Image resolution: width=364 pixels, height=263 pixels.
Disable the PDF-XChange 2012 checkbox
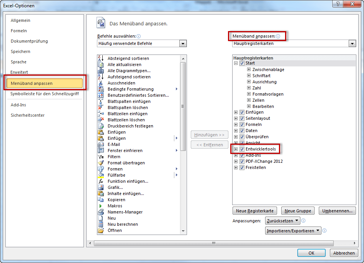pos(242,161)
